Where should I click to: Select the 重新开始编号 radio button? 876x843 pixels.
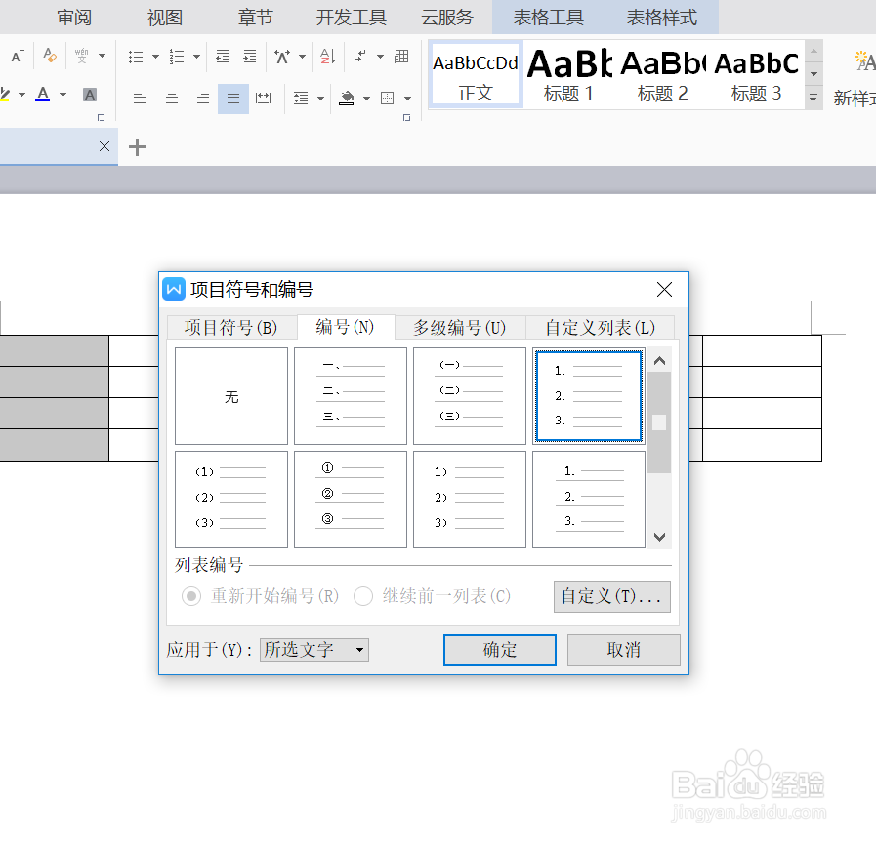(191, 596)
